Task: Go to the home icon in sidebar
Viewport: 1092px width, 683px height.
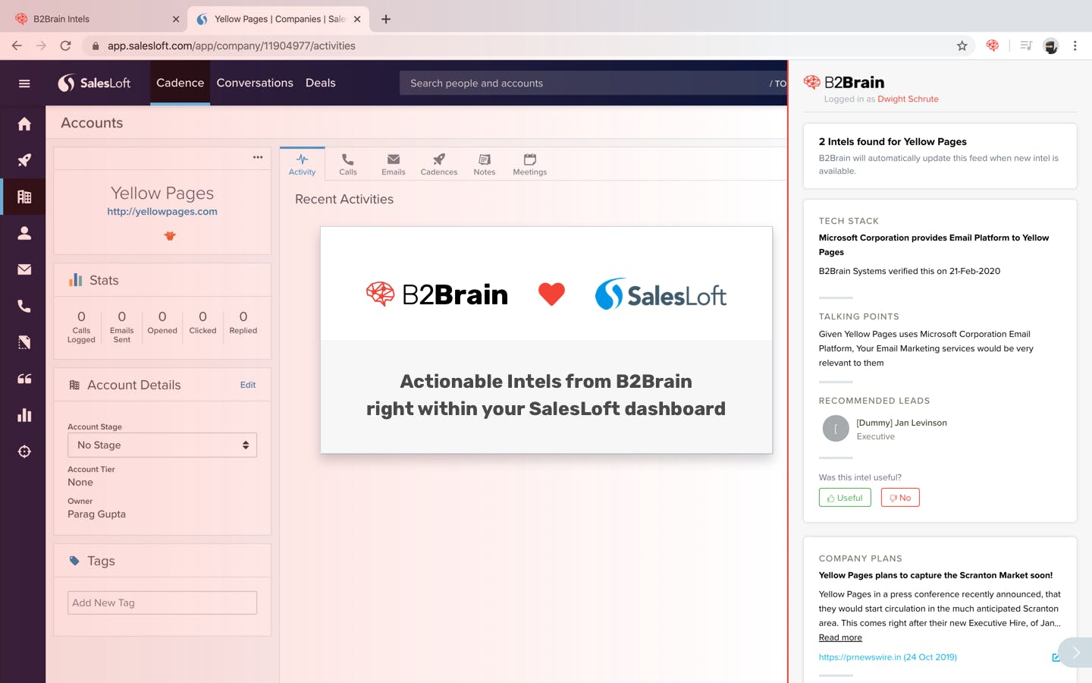Action: [24, 124]
